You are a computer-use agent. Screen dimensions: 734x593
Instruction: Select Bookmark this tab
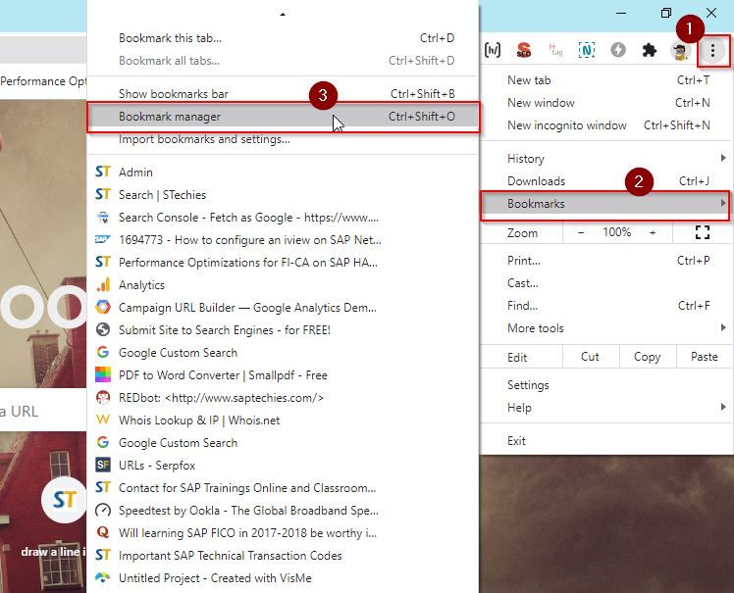(283, 38)
